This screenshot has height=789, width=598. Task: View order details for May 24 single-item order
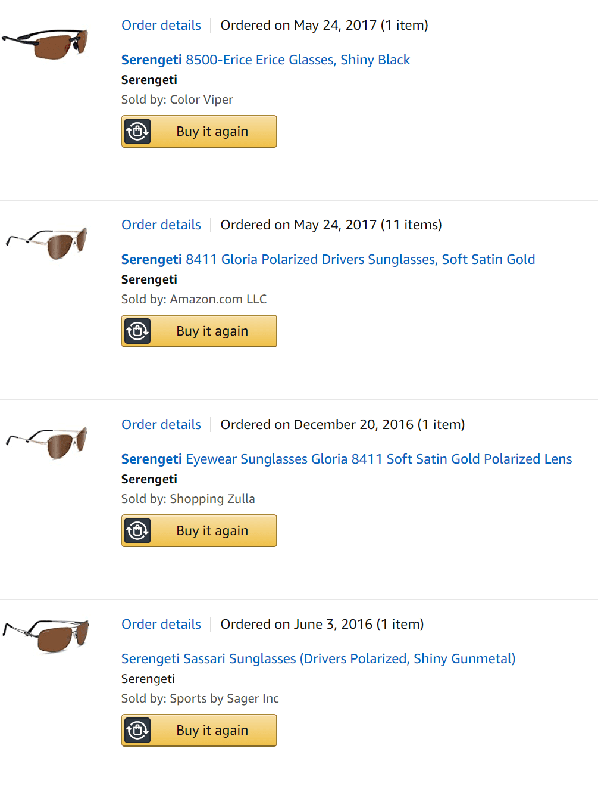tap(161, 26)
